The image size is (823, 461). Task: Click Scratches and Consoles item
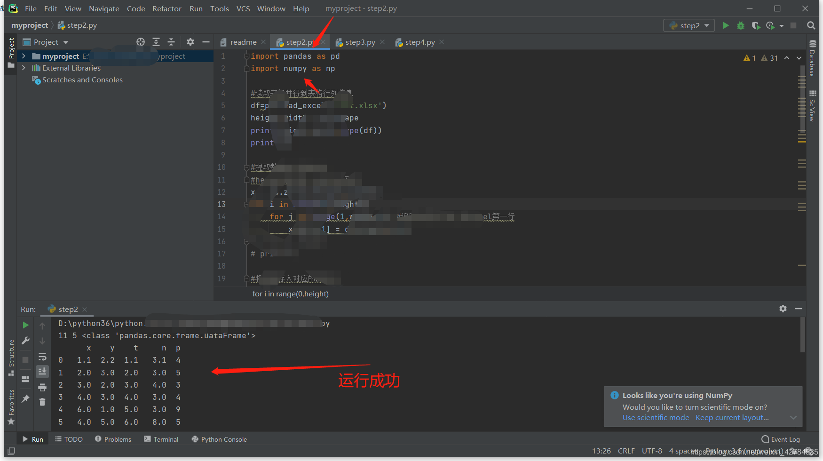[82, 80]
